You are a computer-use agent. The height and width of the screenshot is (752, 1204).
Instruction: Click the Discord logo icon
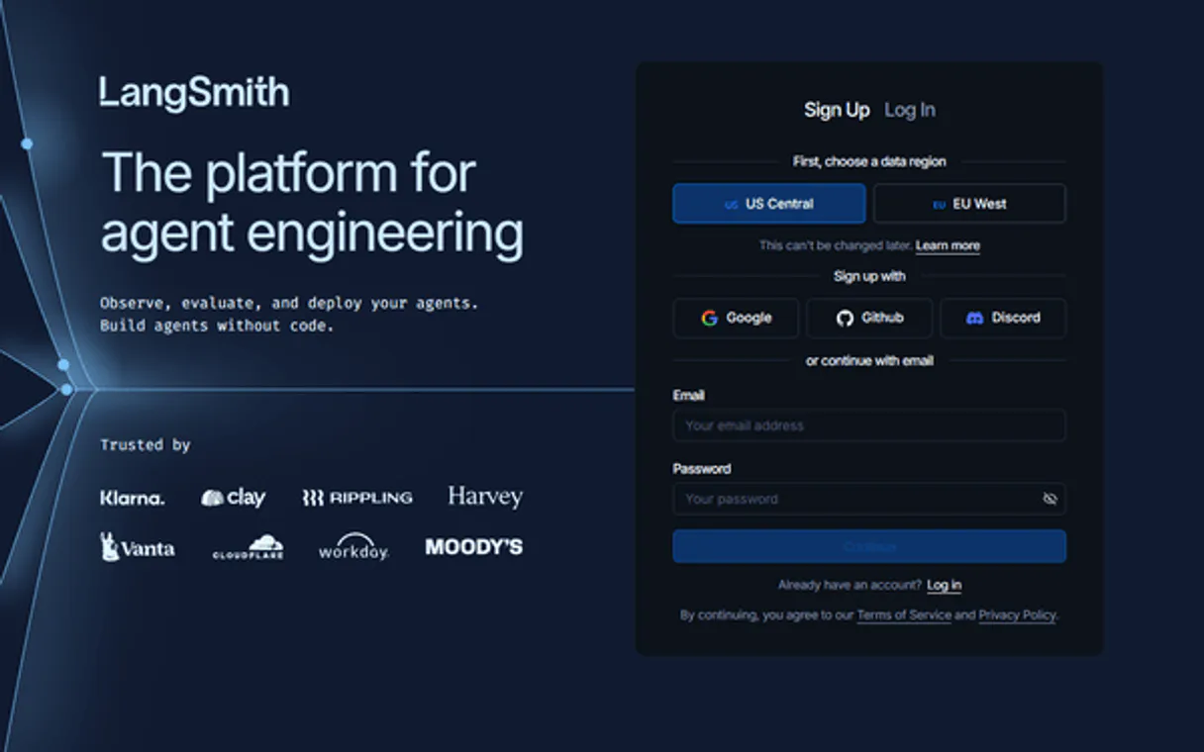[x=974, y=318]
